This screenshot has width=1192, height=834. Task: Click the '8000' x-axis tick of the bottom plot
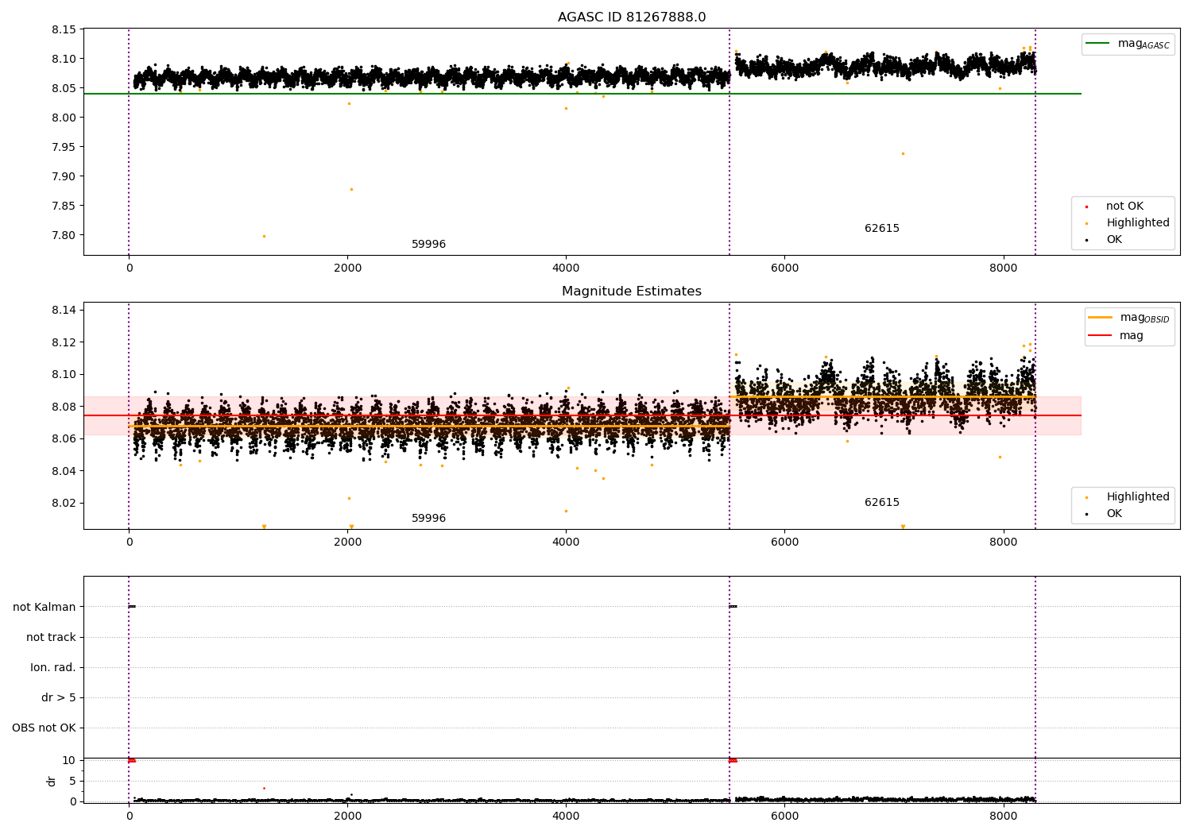pos(1003,816)
